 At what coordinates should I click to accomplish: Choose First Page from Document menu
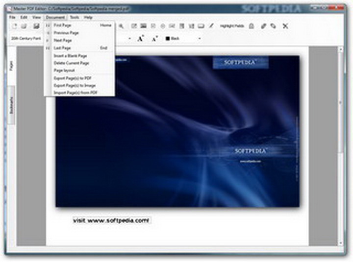point(79,25)
